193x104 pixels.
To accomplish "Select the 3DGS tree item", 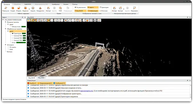I will [x=11, y=49].
